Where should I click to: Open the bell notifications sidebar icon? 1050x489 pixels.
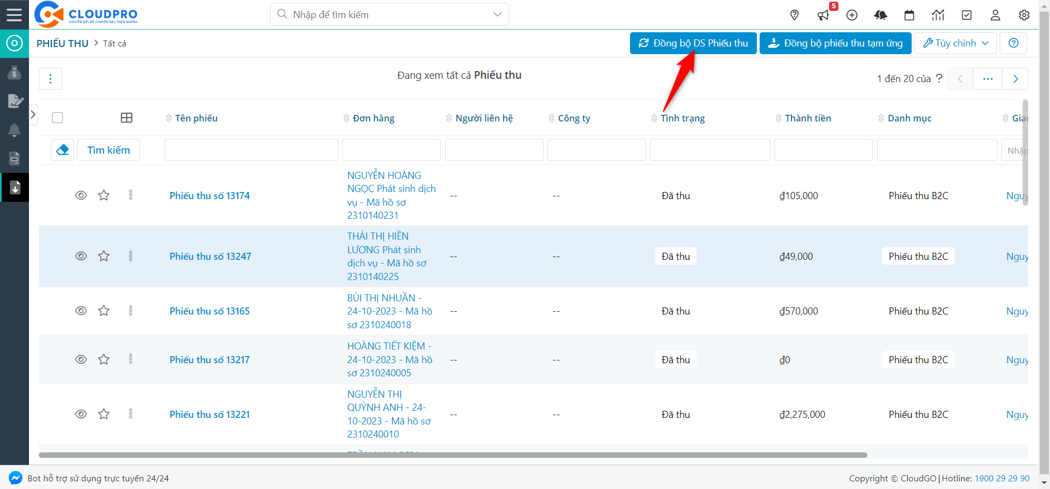point(14,130)
